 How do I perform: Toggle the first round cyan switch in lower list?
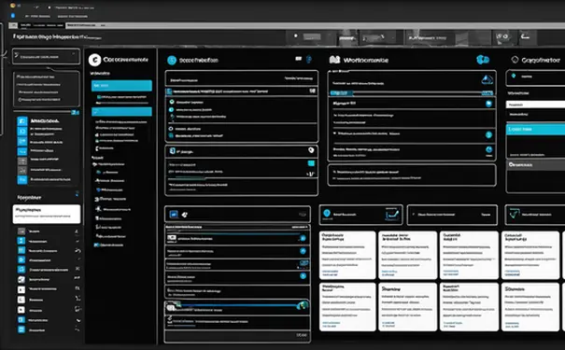click(303, 238)
